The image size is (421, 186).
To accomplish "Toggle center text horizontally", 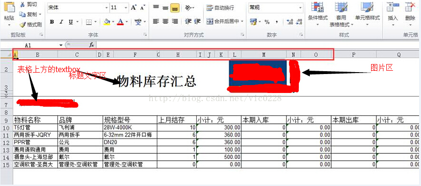I will (166, 21).
